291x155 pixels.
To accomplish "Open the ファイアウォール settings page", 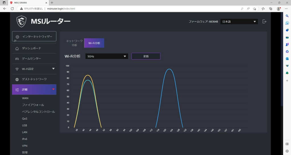I will (x=33, y=105).
